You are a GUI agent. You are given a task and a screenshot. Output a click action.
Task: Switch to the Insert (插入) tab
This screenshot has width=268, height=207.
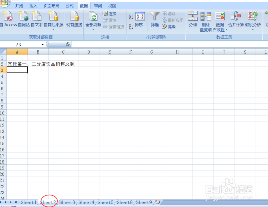click(x=33, y=6)
